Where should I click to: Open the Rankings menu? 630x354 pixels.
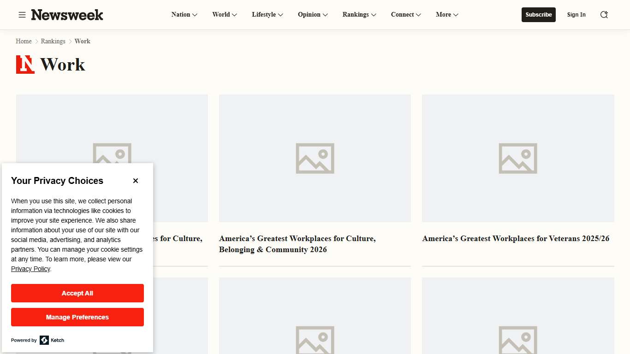(359, 15)
